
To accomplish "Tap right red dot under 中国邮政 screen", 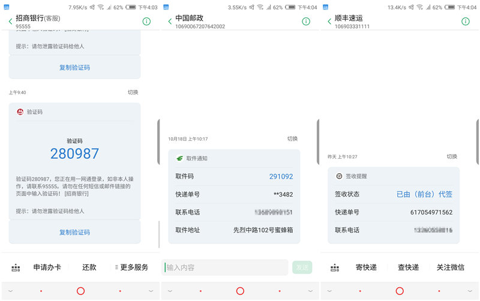I will click(280, 291).
